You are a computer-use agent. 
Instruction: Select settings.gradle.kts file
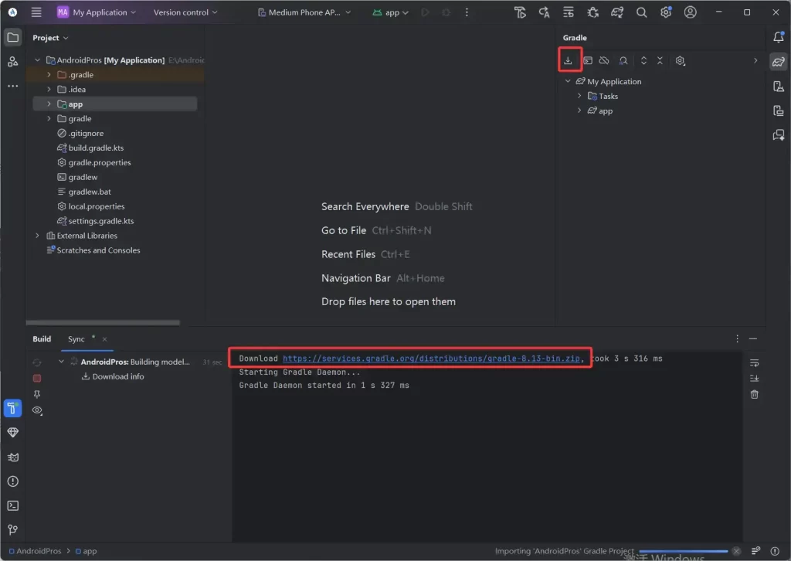pos(95,221)
